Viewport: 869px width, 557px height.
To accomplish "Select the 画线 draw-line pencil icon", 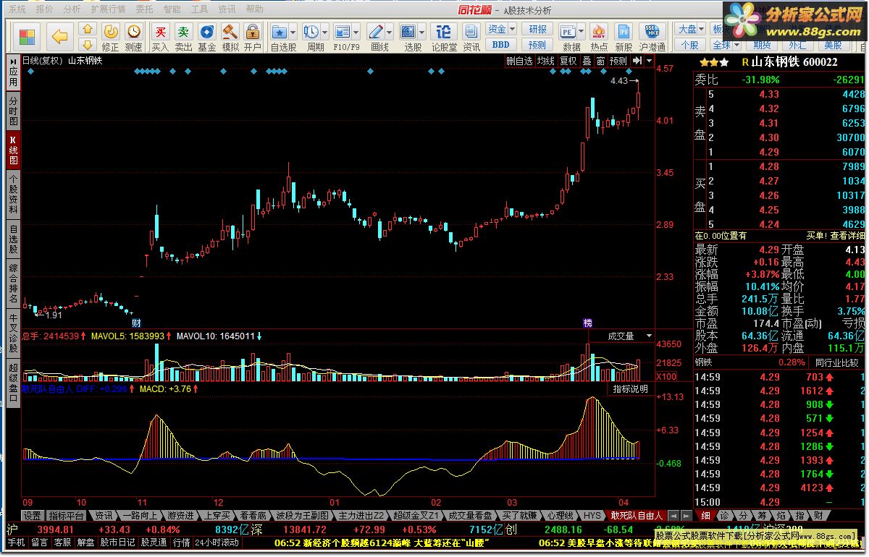I will pos(375,32).
